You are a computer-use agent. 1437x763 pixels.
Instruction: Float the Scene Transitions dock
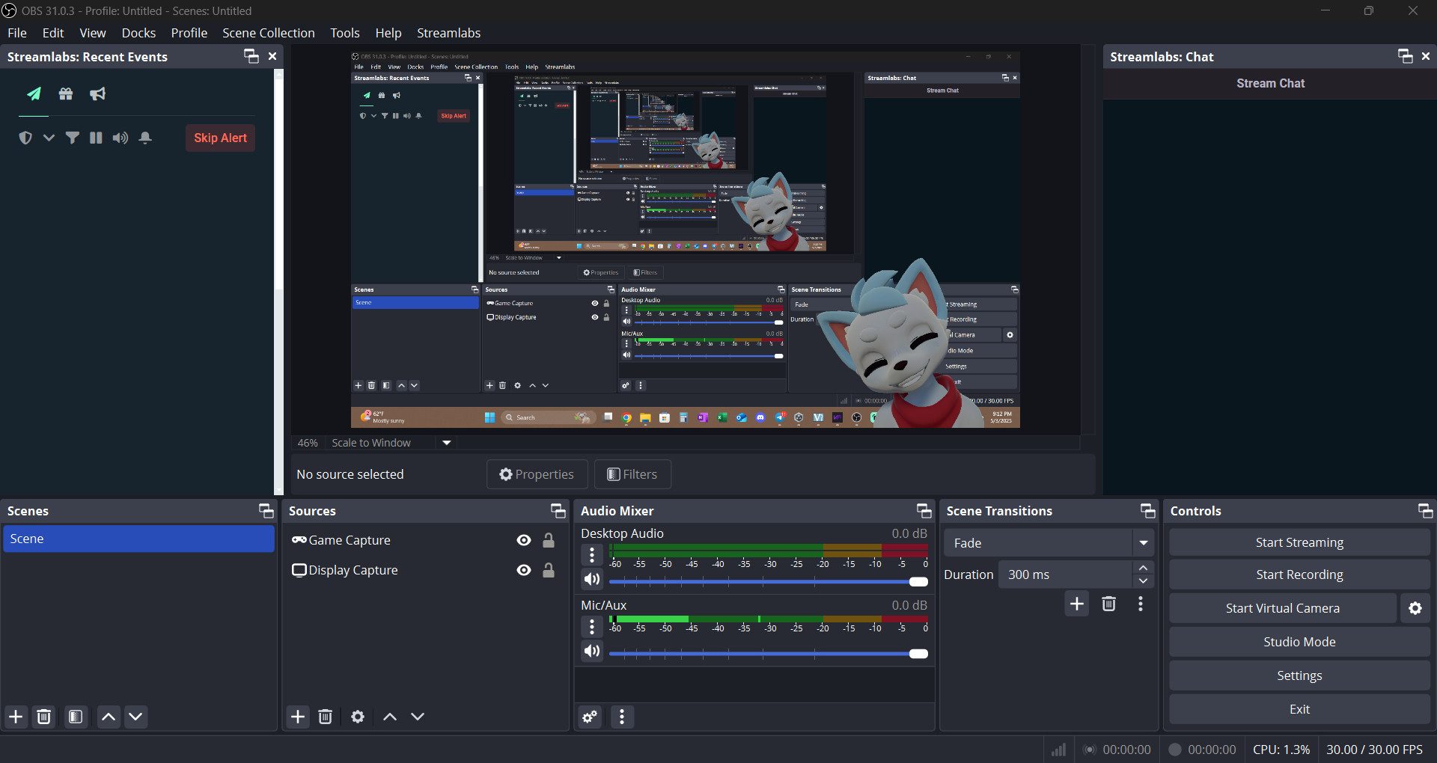[1148, 510]
